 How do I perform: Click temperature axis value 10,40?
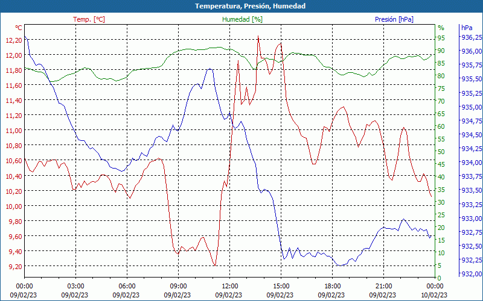(14, 176)
